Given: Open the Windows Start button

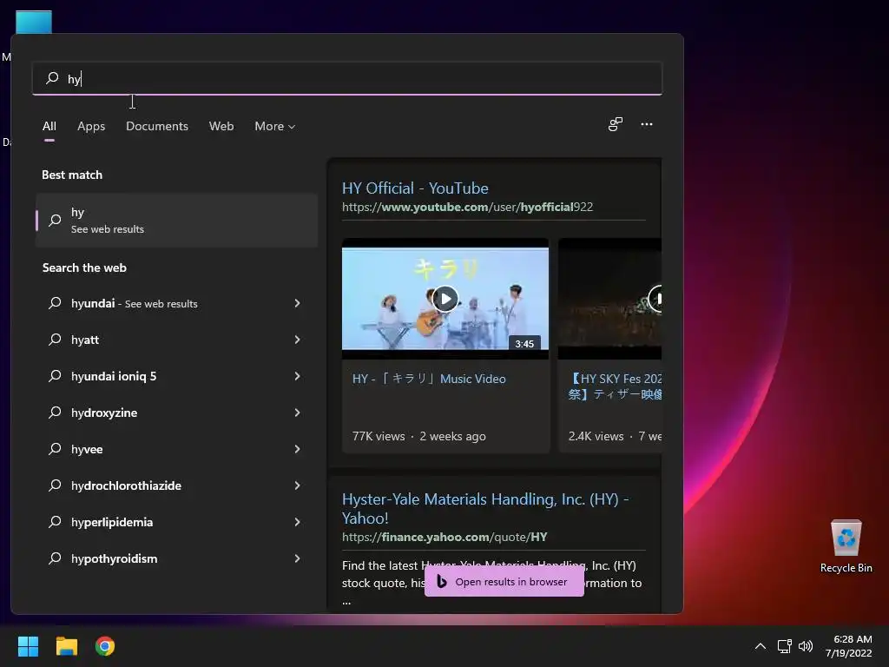Looking at the screenshot, I should pos(28,646).
